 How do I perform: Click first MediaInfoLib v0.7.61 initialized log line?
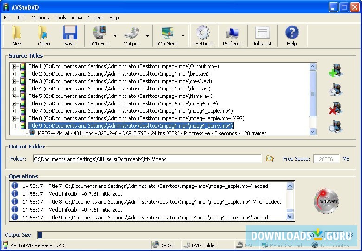pos(85,194)
